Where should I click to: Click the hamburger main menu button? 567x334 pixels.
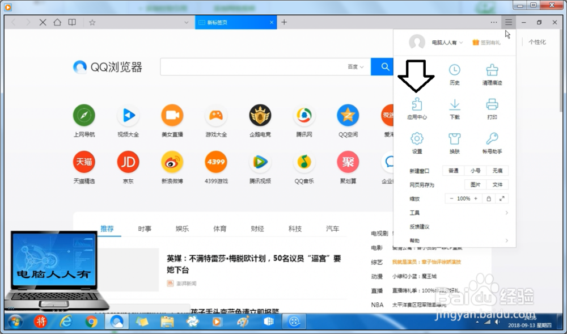[509, 23]
